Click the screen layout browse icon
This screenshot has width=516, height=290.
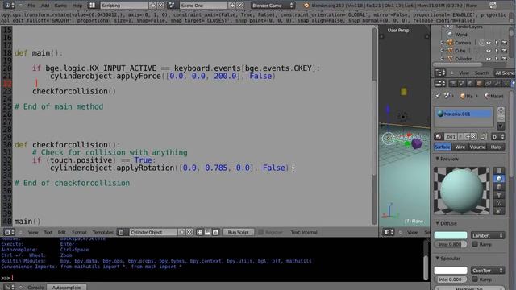click(93, 6)
